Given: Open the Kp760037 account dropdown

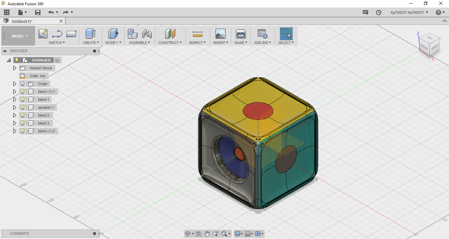Looking at the screenshot, I should 409,12.
